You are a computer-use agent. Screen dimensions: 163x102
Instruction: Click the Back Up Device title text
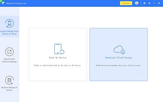(58, 58)
